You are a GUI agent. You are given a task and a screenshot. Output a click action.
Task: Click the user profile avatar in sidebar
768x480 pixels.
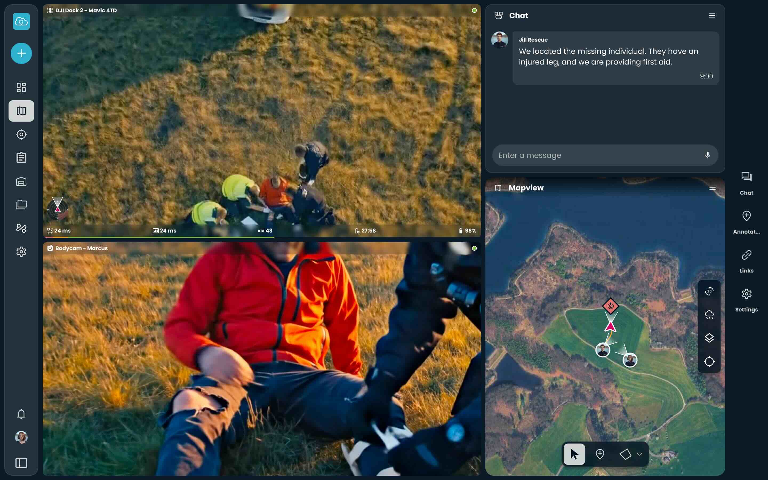[x=21, y=437]
